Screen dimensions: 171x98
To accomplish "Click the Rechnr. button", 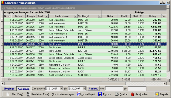I will click(x=93, y=89).
